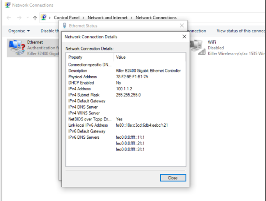This screenshot has width=266, height=201.
Task: Select the Description row
Action: [125, 71]
